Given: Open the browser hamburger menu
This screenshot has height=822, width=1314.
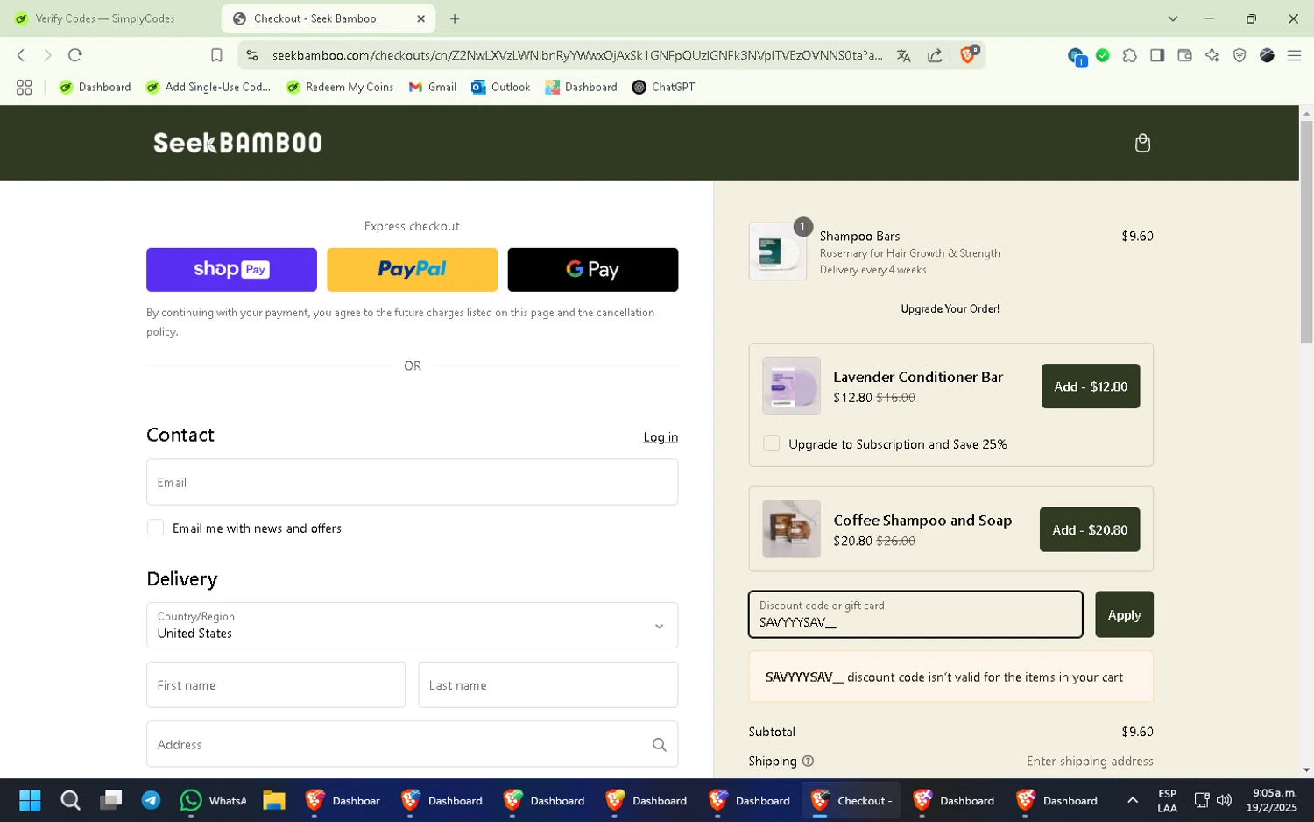Looking at the screenshot, I should 1294,55.
